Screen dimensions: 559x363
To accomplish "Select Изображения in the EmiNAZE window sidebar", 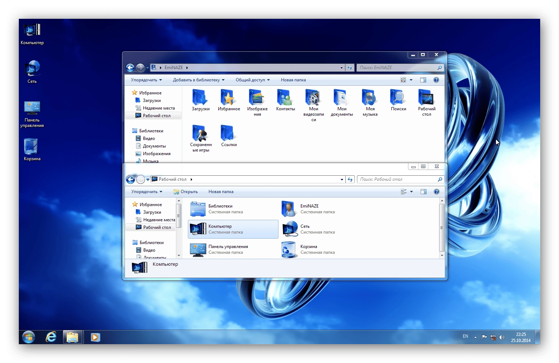I will click(x=153, y=154).
